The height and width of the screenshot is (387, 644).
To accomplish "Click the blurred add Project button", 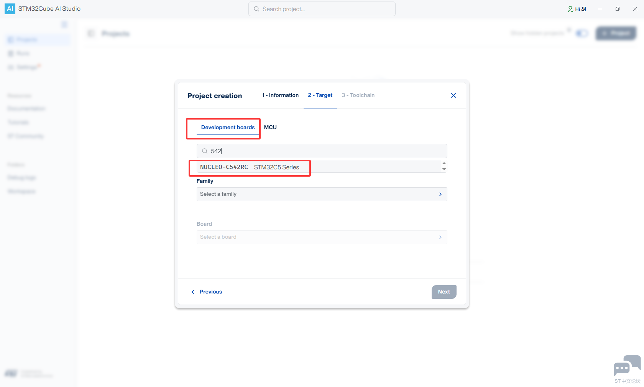I will [616, 33].
